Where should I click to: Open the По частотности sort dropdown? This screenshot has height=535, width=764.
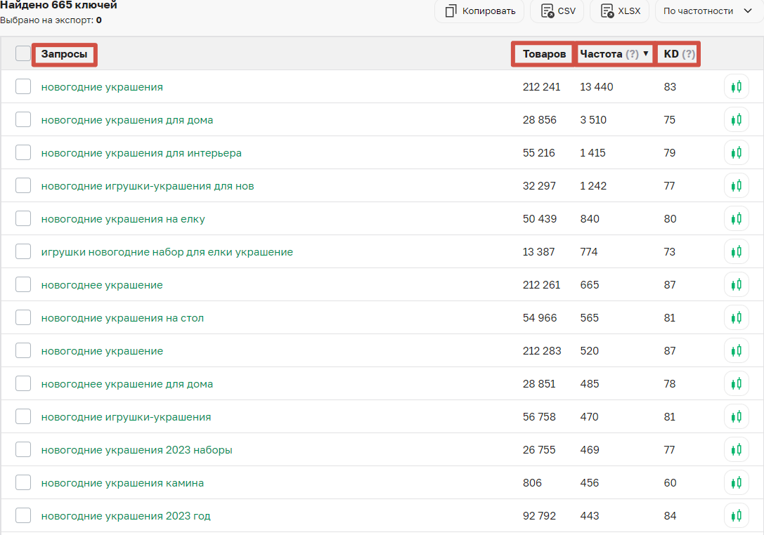pos(709,11)
